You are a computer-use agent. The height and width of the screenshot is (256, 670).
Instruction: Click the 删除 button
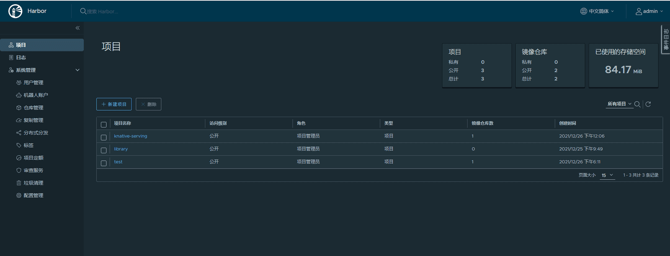pyautogui.click(x=149, y=104)
